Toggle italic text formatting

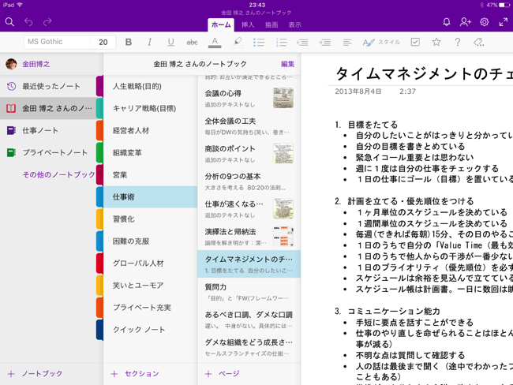[x=150, y=43]
